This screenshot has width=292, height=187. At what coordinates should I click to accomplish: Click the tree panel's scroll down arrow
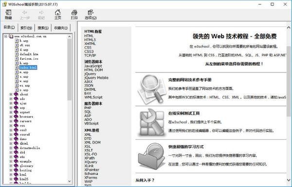click(70, 181)
